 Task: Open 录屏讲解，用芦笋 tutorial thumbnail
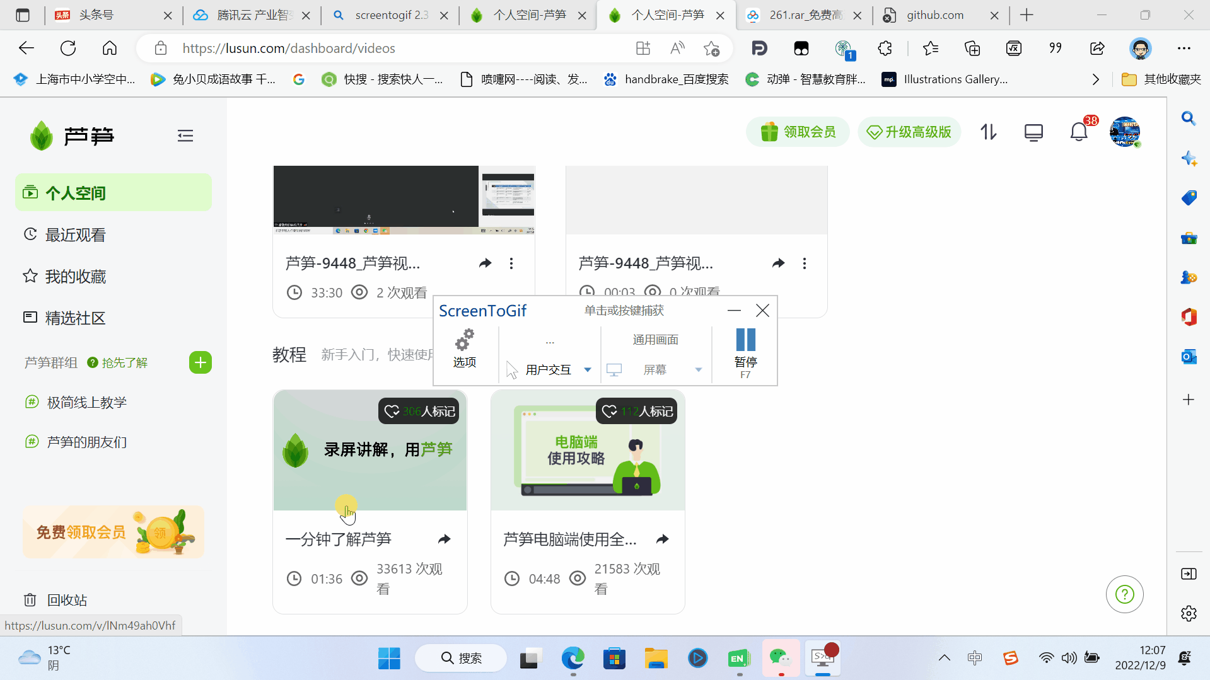[370, 450]
